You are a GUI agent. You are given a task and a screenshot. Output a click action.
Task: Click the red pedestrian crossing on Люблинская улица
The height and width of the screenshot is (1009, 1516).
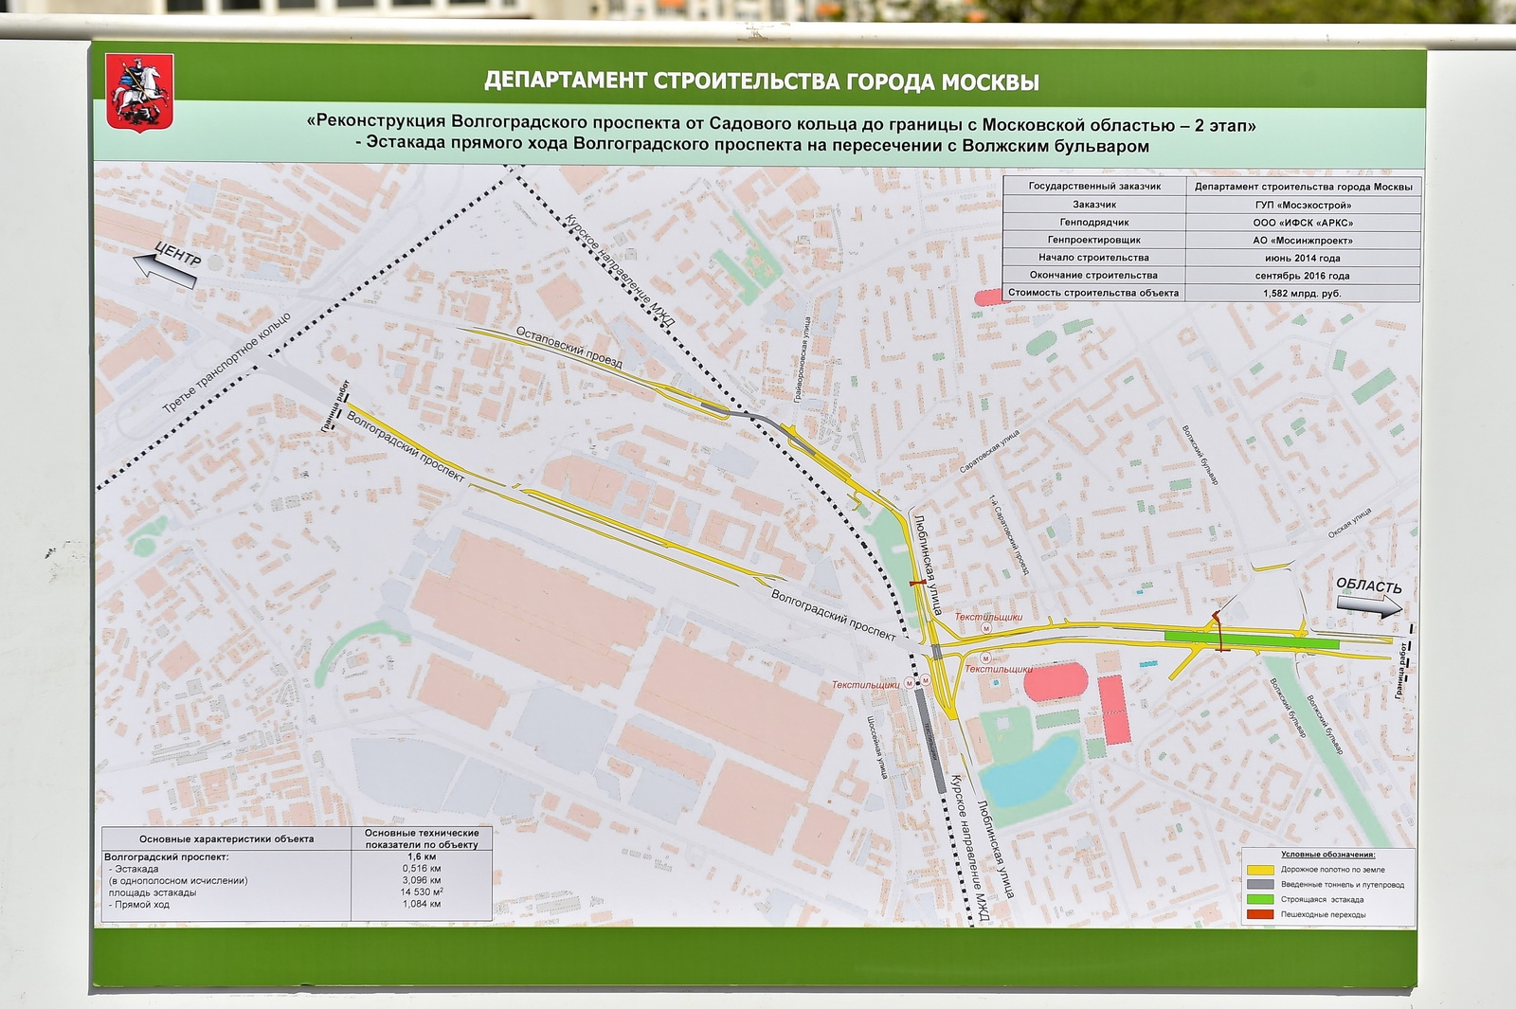click(x=917, y=584)
